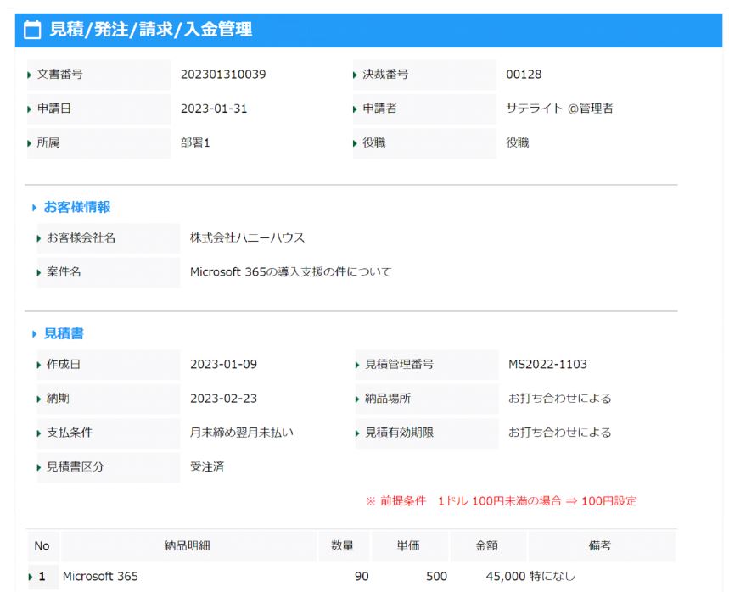Click the 納品明細 column header

(x=187, y=546)
